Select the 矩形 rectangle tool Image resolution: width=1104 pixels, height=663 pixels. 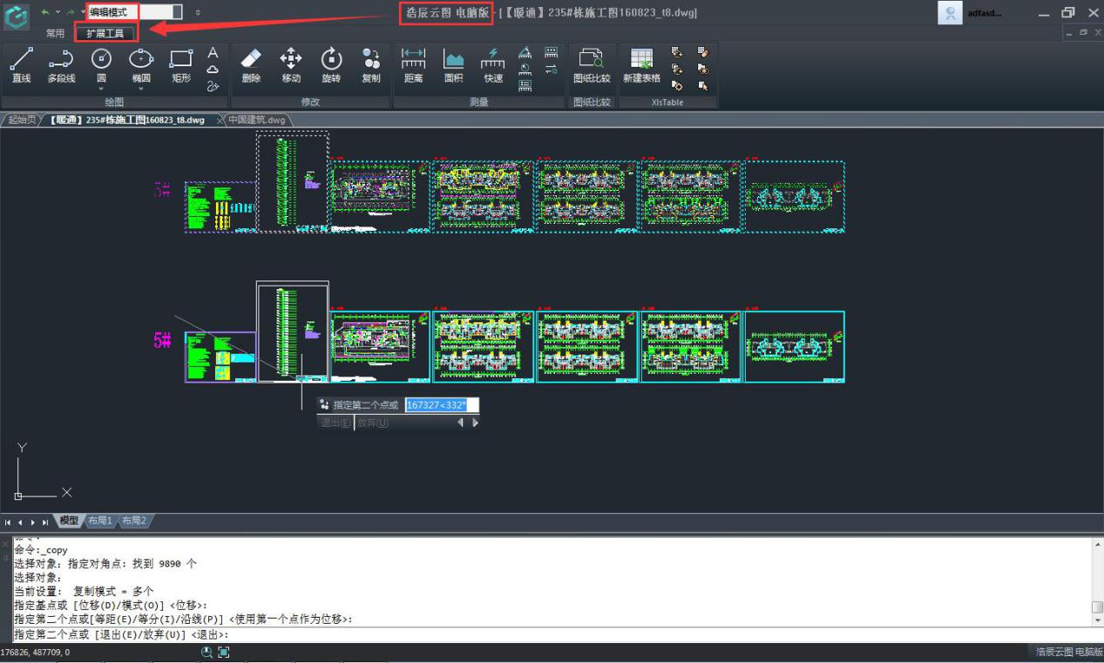[x=181, y=66]
